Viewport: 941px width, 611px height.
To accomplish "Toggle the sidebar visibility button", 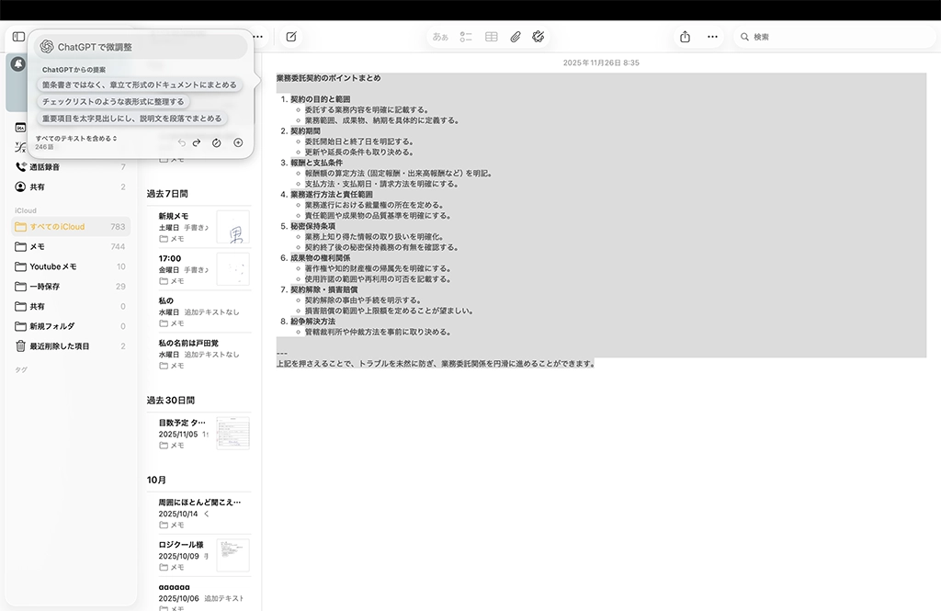I will click(x=18, y=37).
